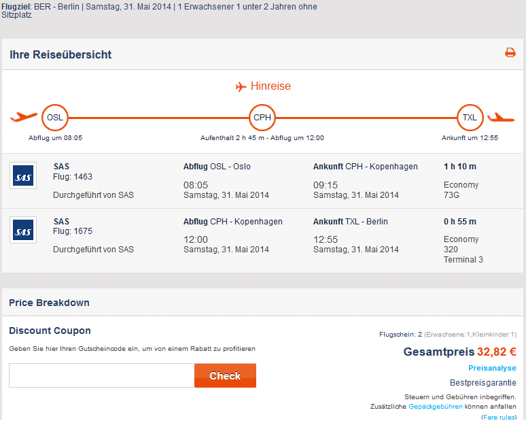This screenshot has height=423, width=526.
Task: Open the Preisanalyse link
Action: (492, 369)
